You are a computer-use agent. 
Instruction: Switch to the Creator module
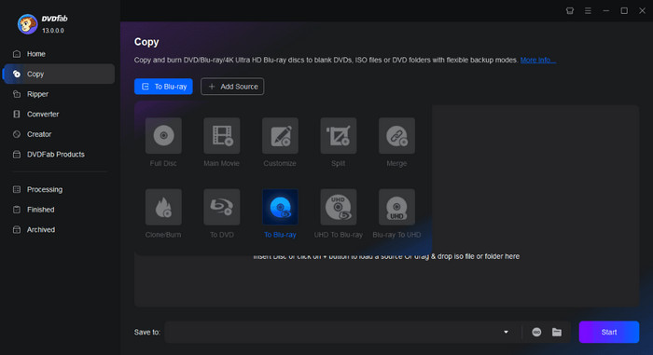59,134
